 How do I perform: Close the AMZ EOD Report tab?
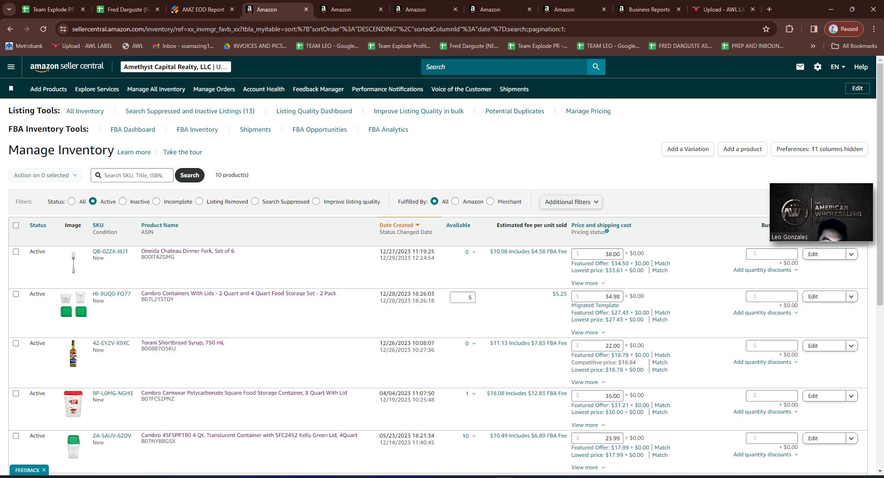(x=232, y=9)
